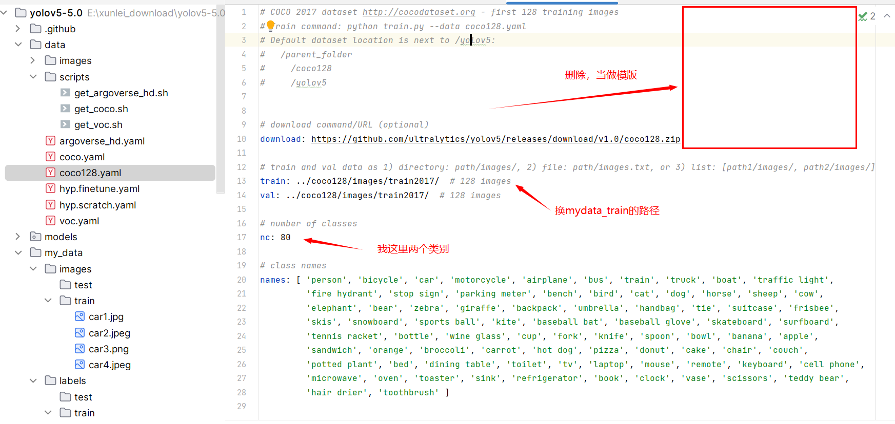Expand the .github folder

click(18, 29)
